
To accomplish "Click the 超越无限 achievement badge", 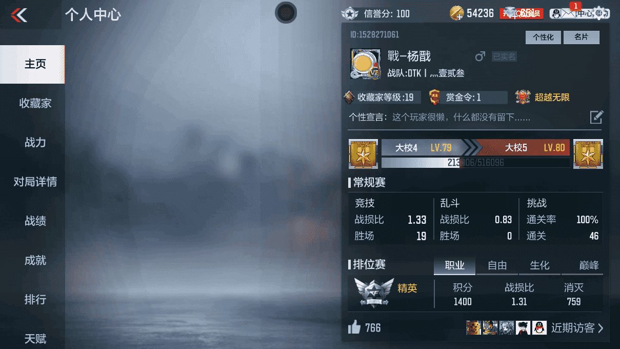I will point(543,97).
